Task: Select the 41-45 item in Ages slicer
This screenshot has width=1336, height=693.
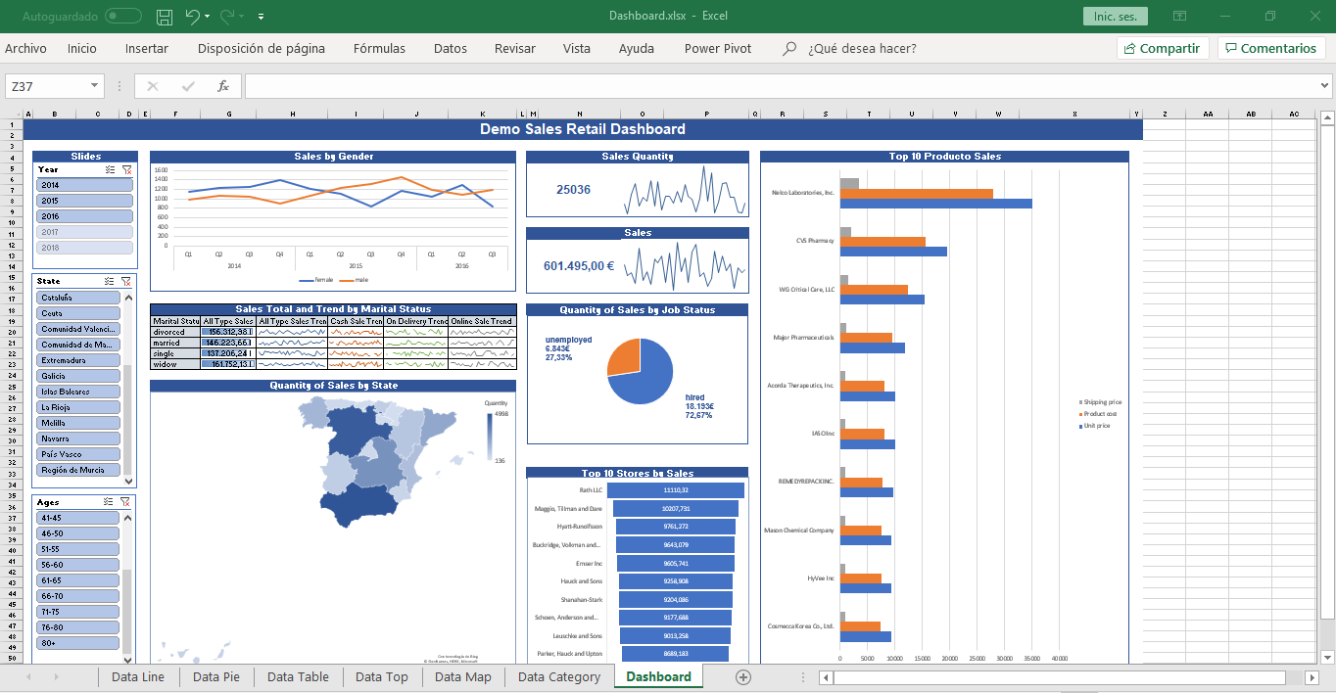Action: point(78,518)
